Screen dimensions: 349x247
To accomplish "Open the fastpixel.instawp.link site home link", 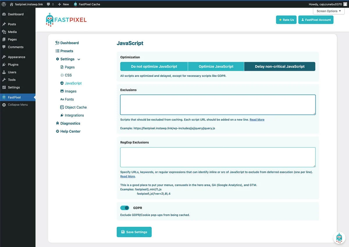I will tap(26, 4).
